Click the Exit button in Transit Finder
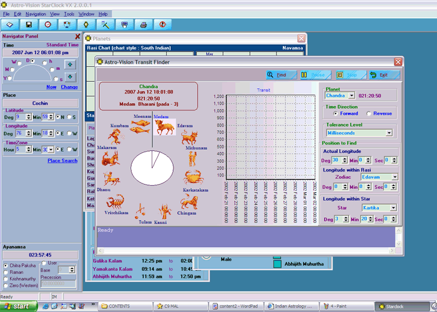The width and height of the screenshot is (437, 312). [x=385, y=75]
